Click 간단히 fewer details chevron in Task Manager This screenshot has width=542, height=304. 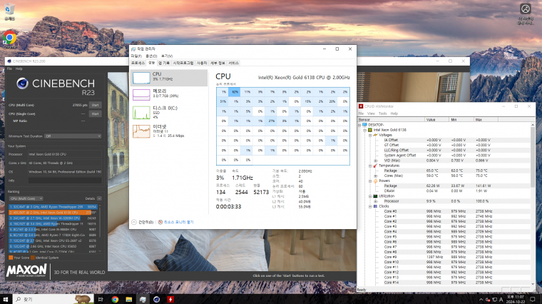pyautogui.click(x=134, y=222)
